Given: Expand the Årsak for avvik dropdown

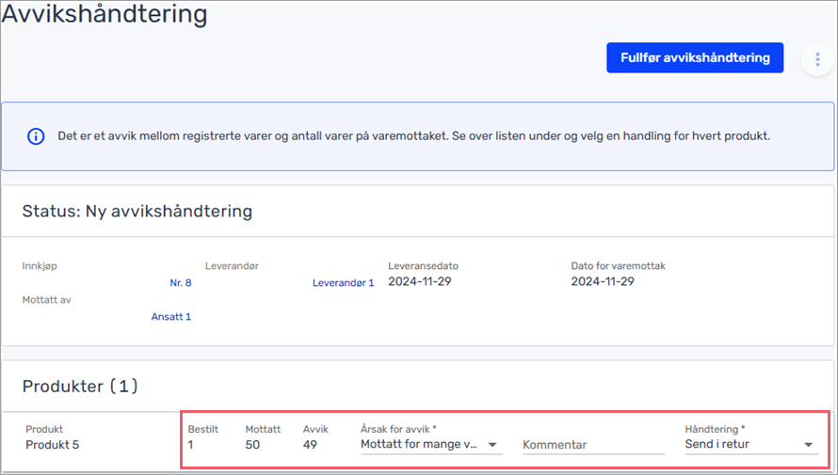Looking at the screenshot, I should pos(492,445).
